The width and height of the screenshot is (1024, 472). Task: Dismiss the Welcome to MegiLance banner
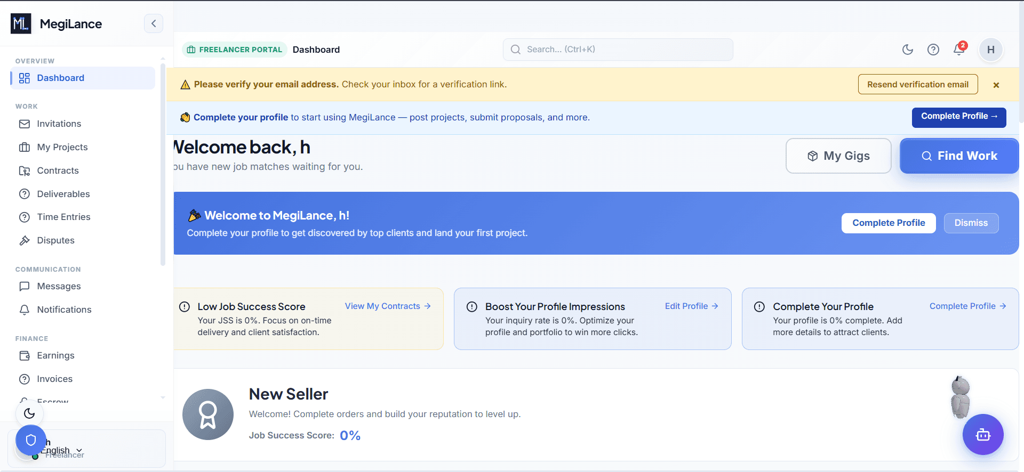pyautogui.click(x=971, y=223)
